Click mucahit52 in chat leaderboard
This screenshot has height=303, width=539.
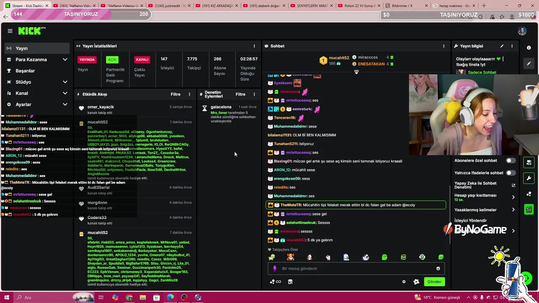click(339, 58)
